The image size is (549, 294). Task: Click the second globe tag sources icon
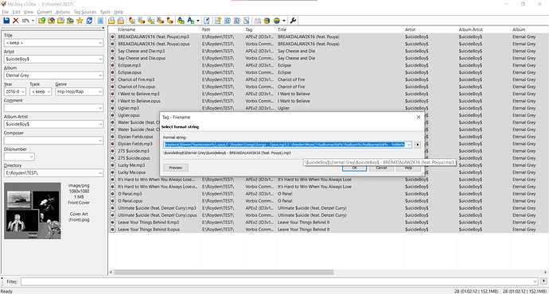[x=277, y=21]
